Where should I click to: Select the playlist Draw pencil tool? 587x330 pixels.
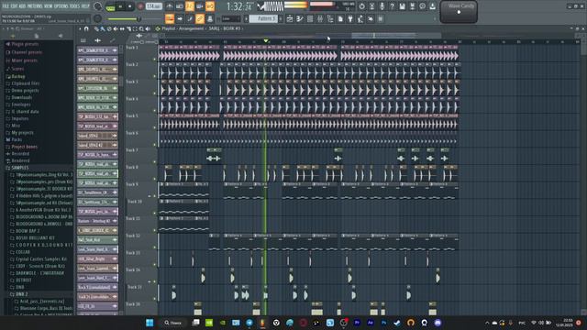96,28
